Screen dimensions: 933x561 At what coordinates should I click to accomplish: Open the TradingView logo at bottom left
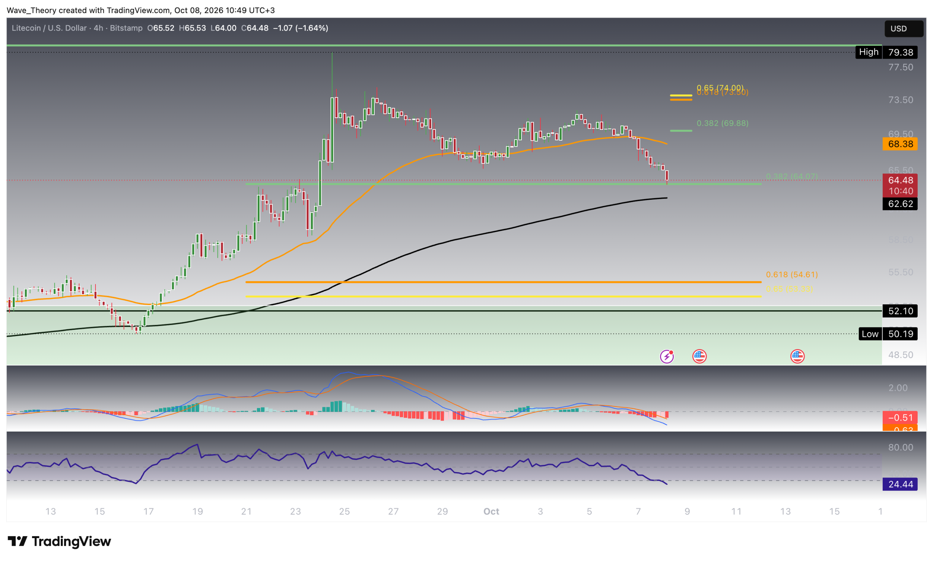pyautogui.click(x=59, y=541)
